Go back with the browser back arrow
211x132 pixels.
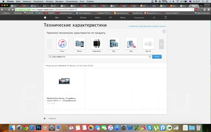2,10
